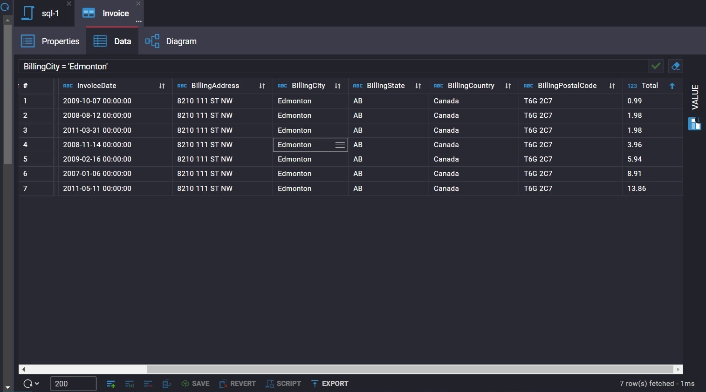Image resolution: width=706 pixels, height=392 pixels.
Task: Duplicate the current row
Action: click(x=130, y=384)
